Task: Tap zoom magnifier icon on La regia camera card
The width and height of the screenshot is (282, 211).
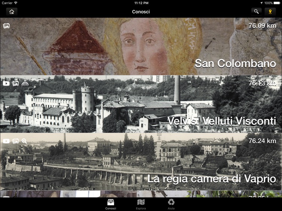Action: (24, 141)
